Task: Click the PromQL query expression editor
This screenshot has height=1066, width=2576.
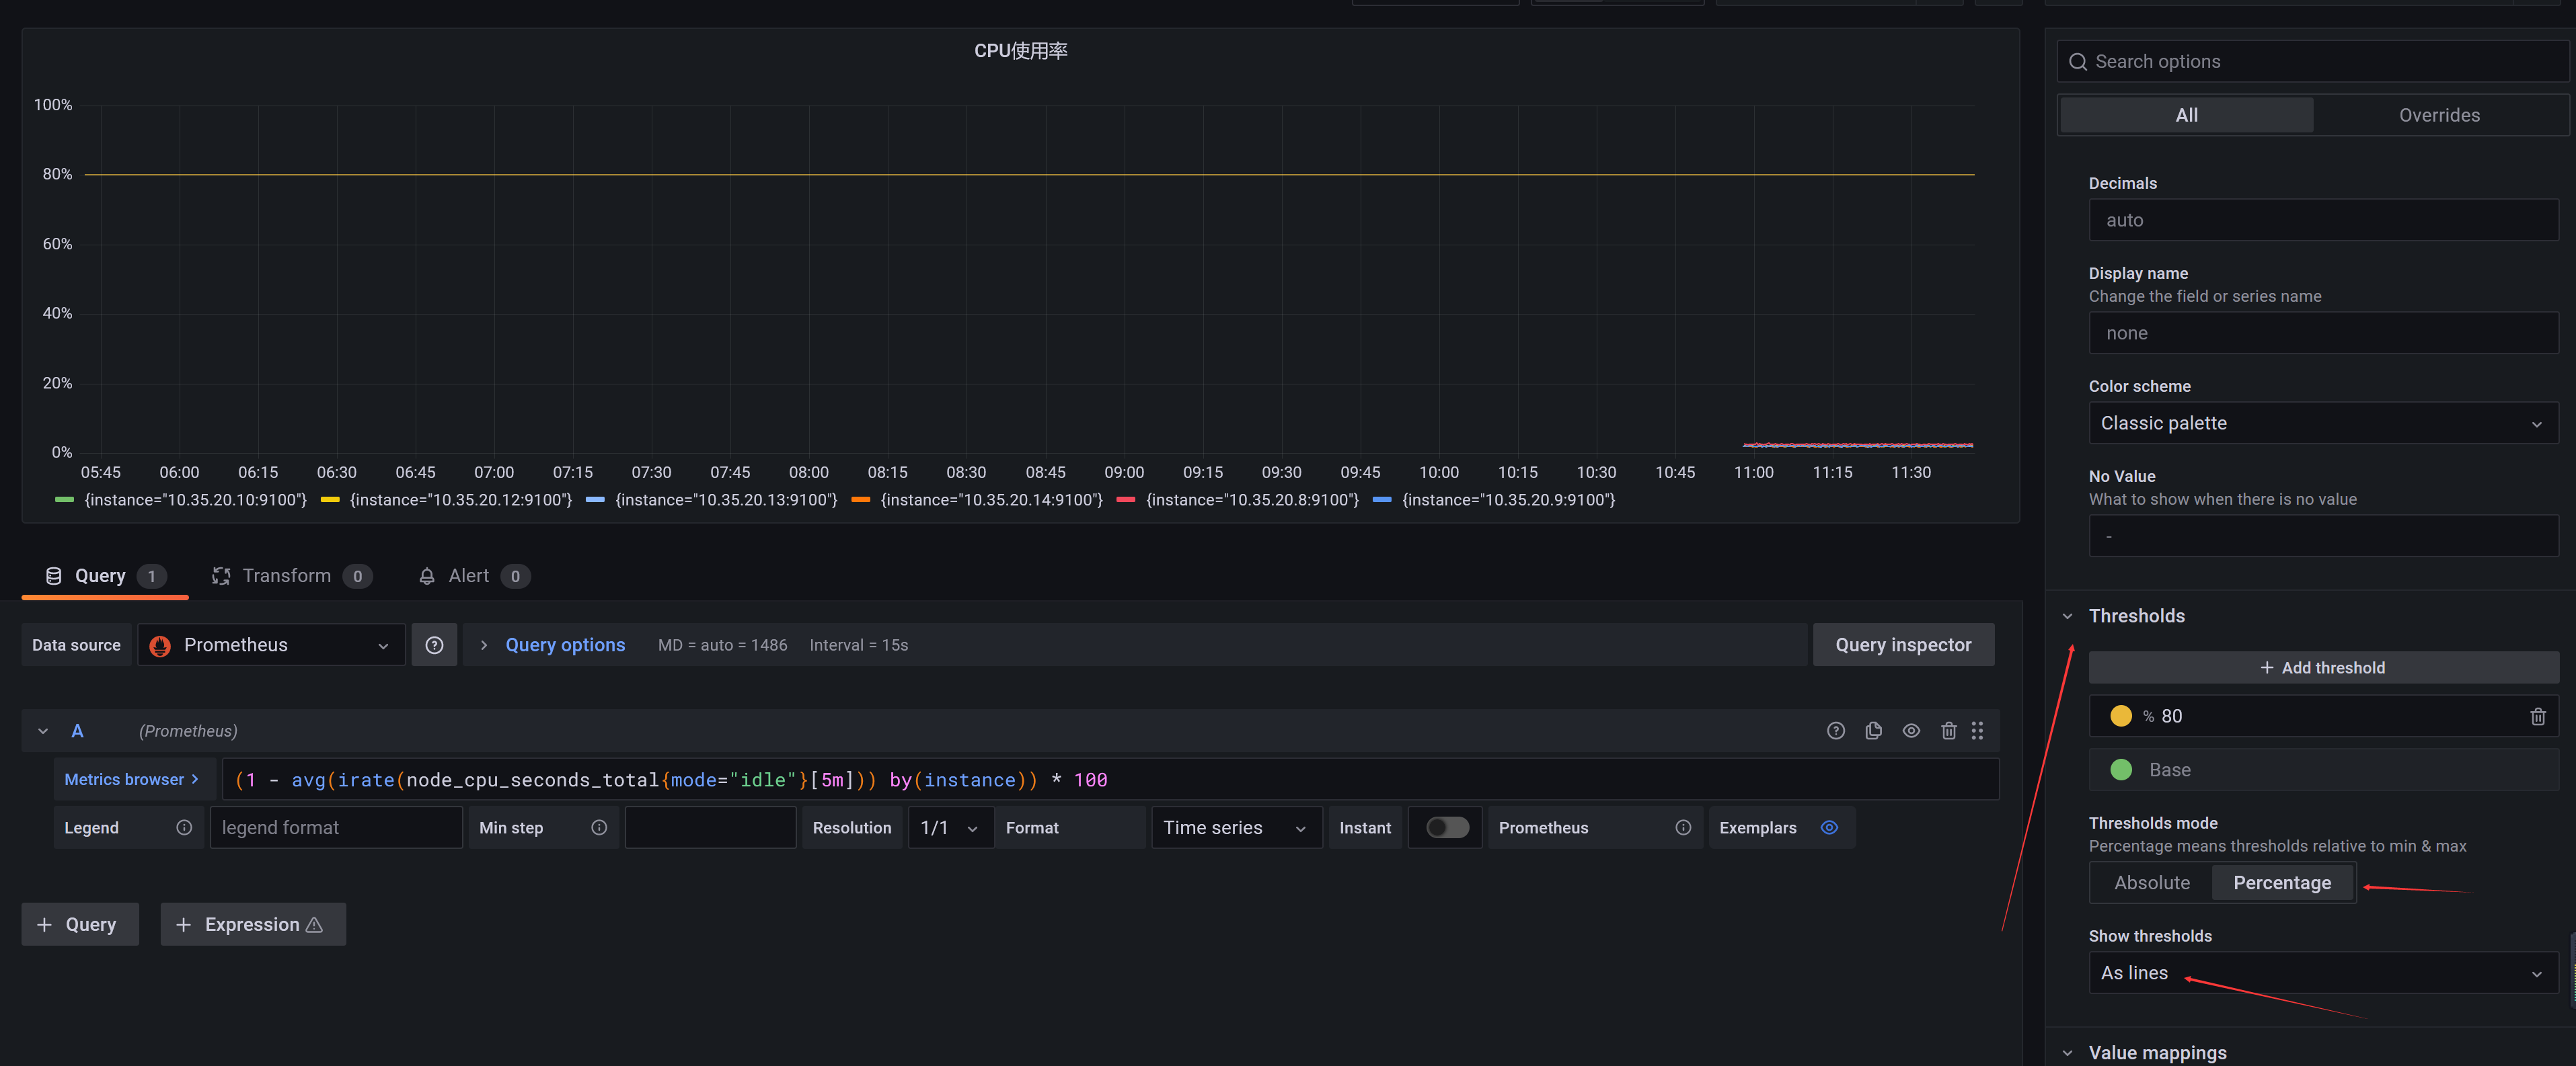Action: click(1110, 779)
